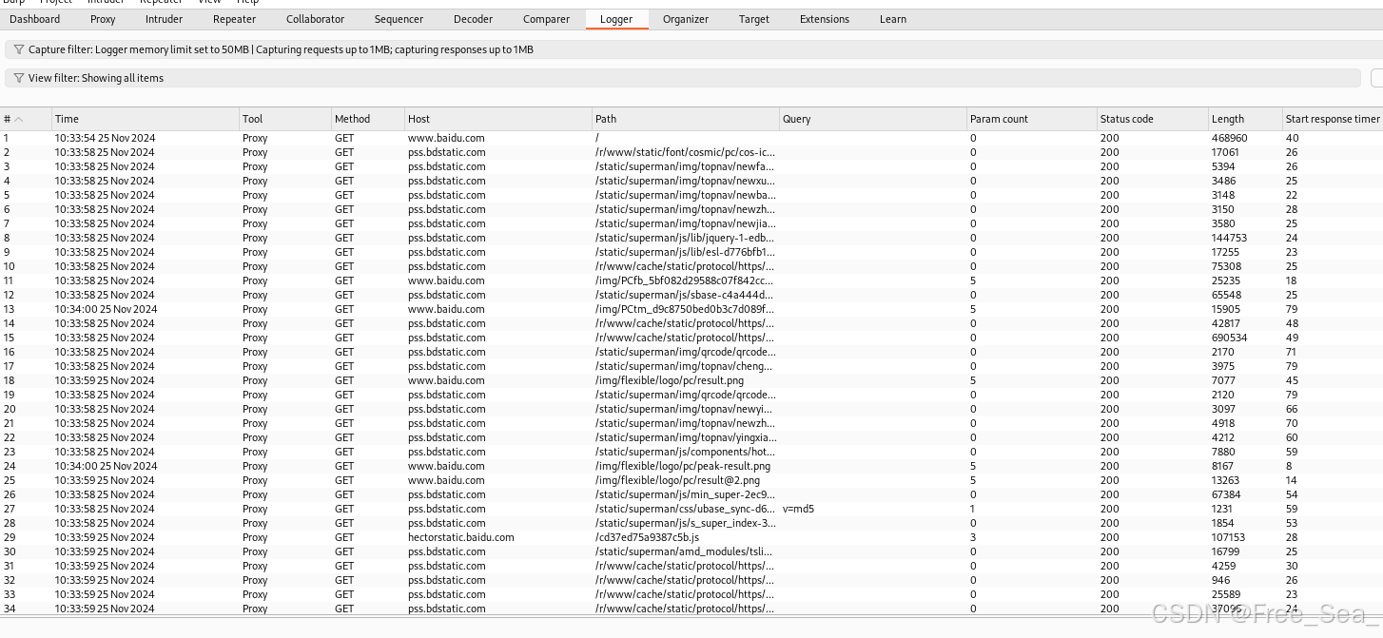Viewport: 1383px width, 638px height.
Task: Sort by Start response timer column header
Action: [x=1333, y=119]
